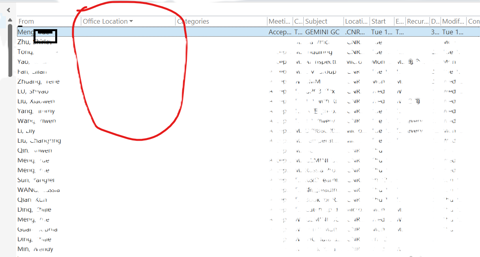Open the Office Location sort arrow

pos(131,21)
